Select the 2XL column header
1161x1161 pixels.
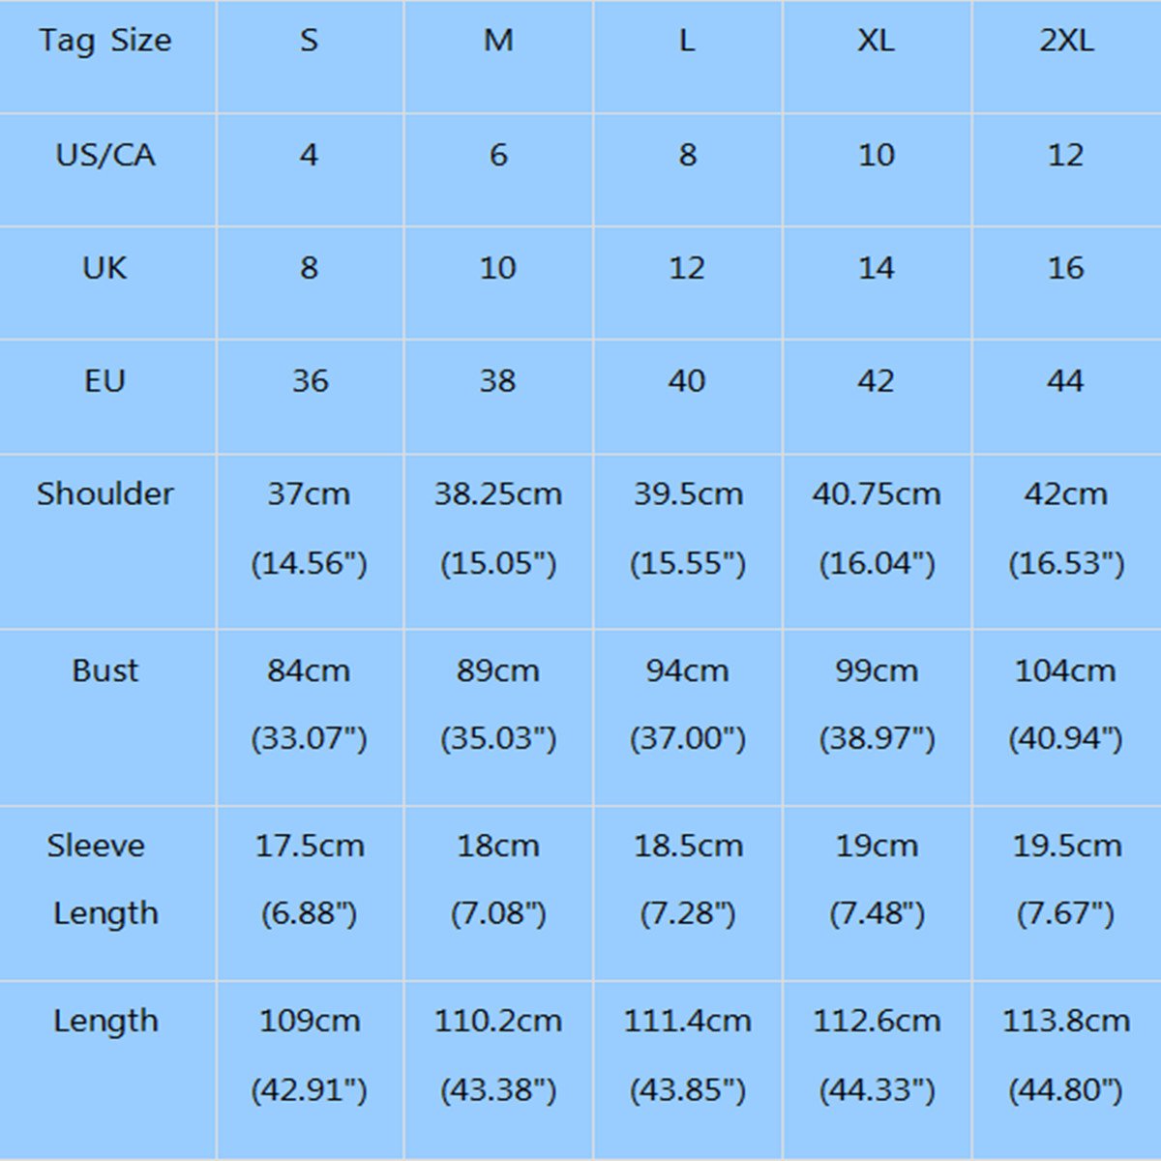click(x=1066, y=41)
